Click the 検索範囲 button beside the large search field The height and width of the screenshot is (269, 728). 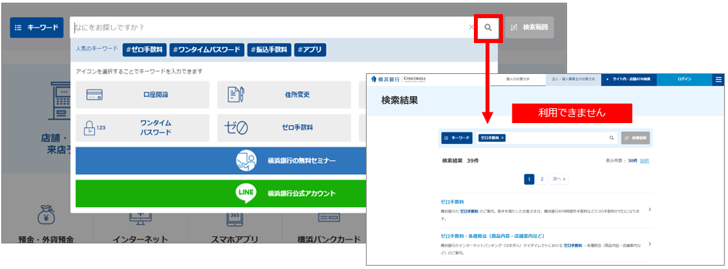click(529, 28)
